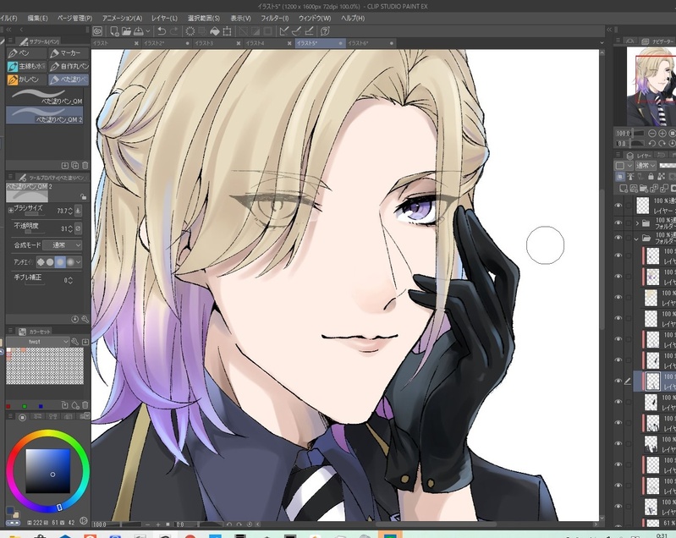Screen dimensions: 676x538
Task: Open レイヤー(L) menu
Action: point(164,18)
